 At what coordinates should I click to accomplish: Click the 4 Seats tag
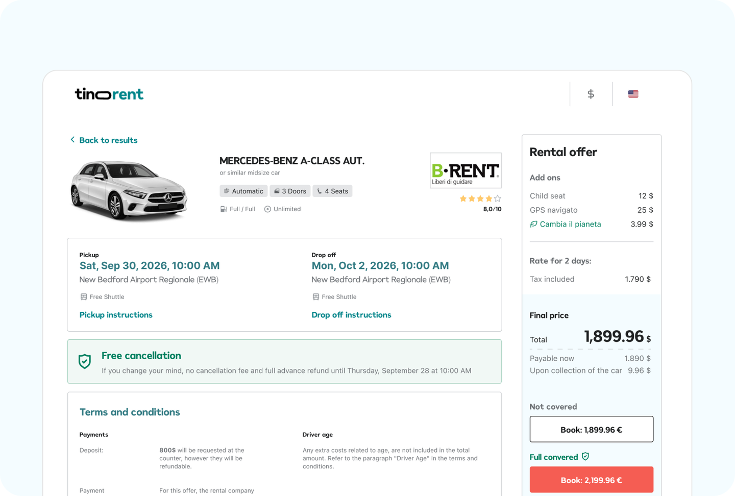(x=332, y=191)
